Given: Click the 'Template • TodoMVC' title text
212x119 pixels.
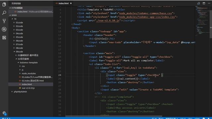Looking at the screenshot, I should (x=100, y=10).
